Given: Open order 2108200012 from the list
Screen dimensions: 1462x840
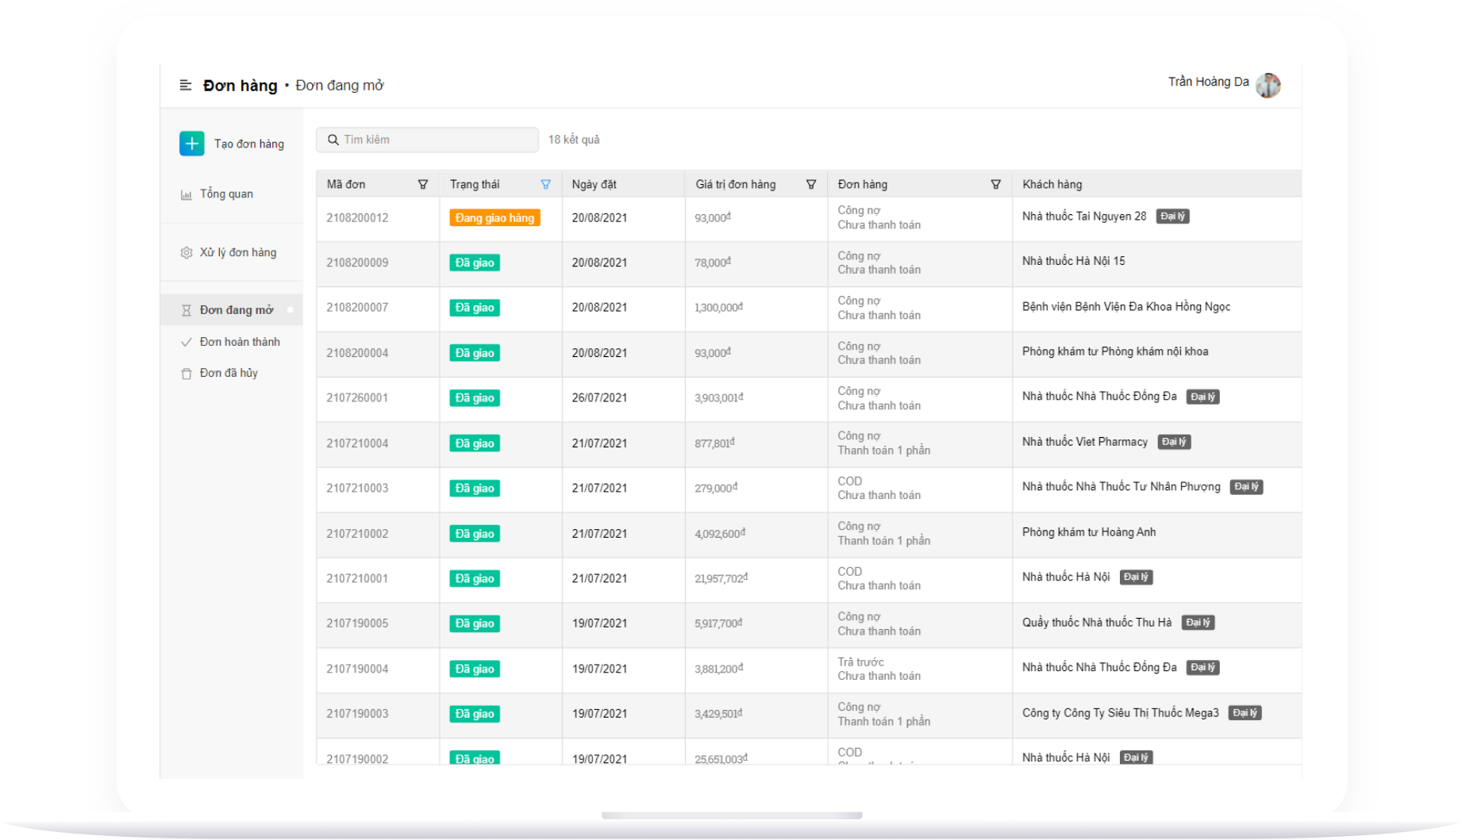Looking at the screenshot, I should (357, 218).
